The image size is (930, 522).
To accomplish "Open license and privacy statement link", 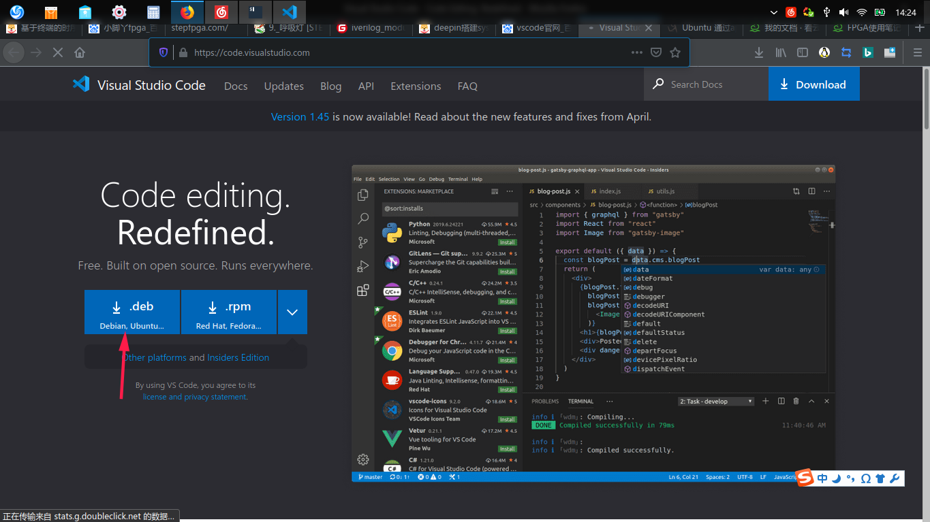I will pyautogui.click(x=195, y=397).
